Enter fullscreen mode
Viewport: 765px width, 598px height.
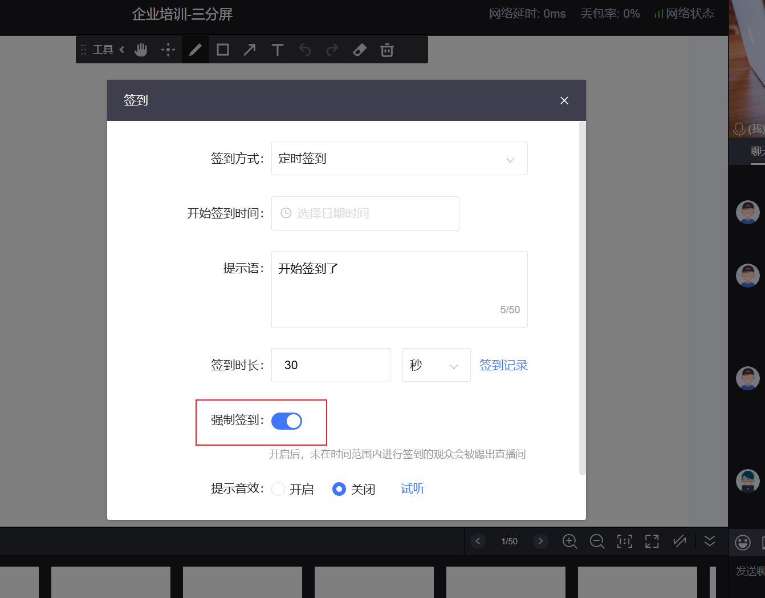[652, 541]
